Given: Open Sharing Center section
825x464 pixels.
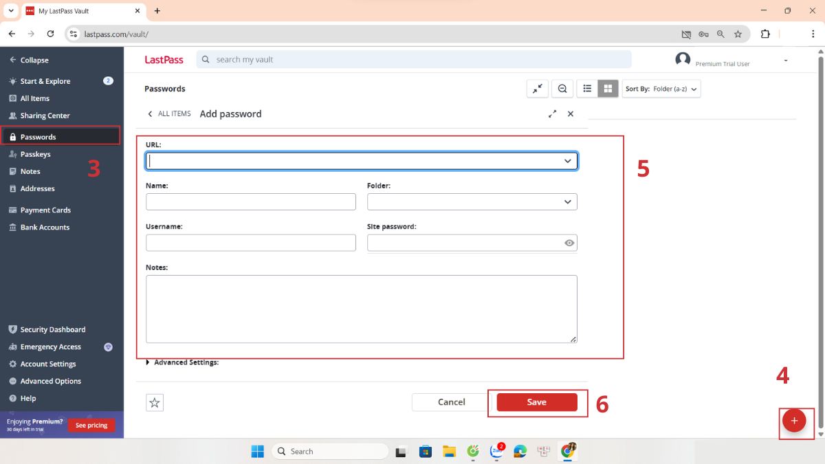Looking at the screenshot, I should [40, 115].
